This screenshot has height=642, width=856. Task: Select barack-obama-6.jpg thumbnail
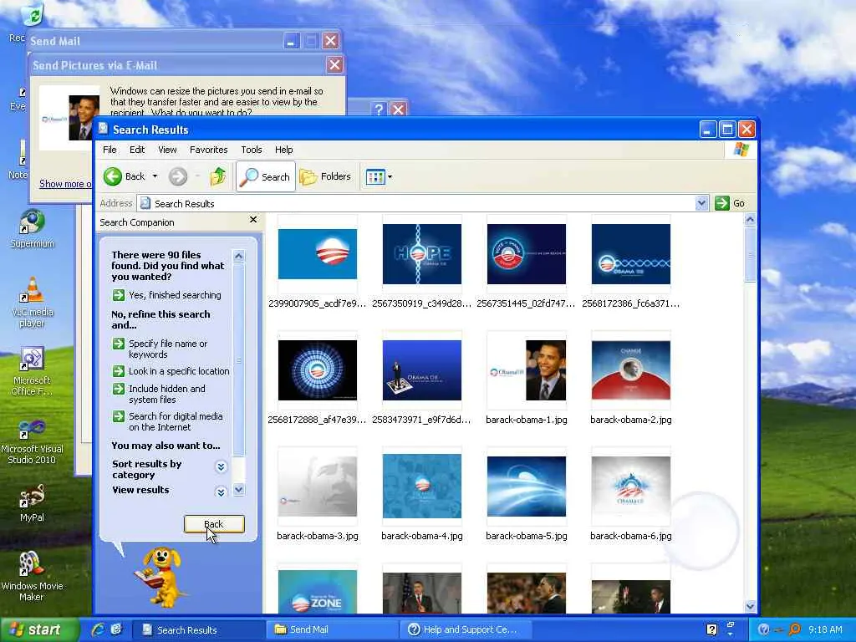coord(630,487)
